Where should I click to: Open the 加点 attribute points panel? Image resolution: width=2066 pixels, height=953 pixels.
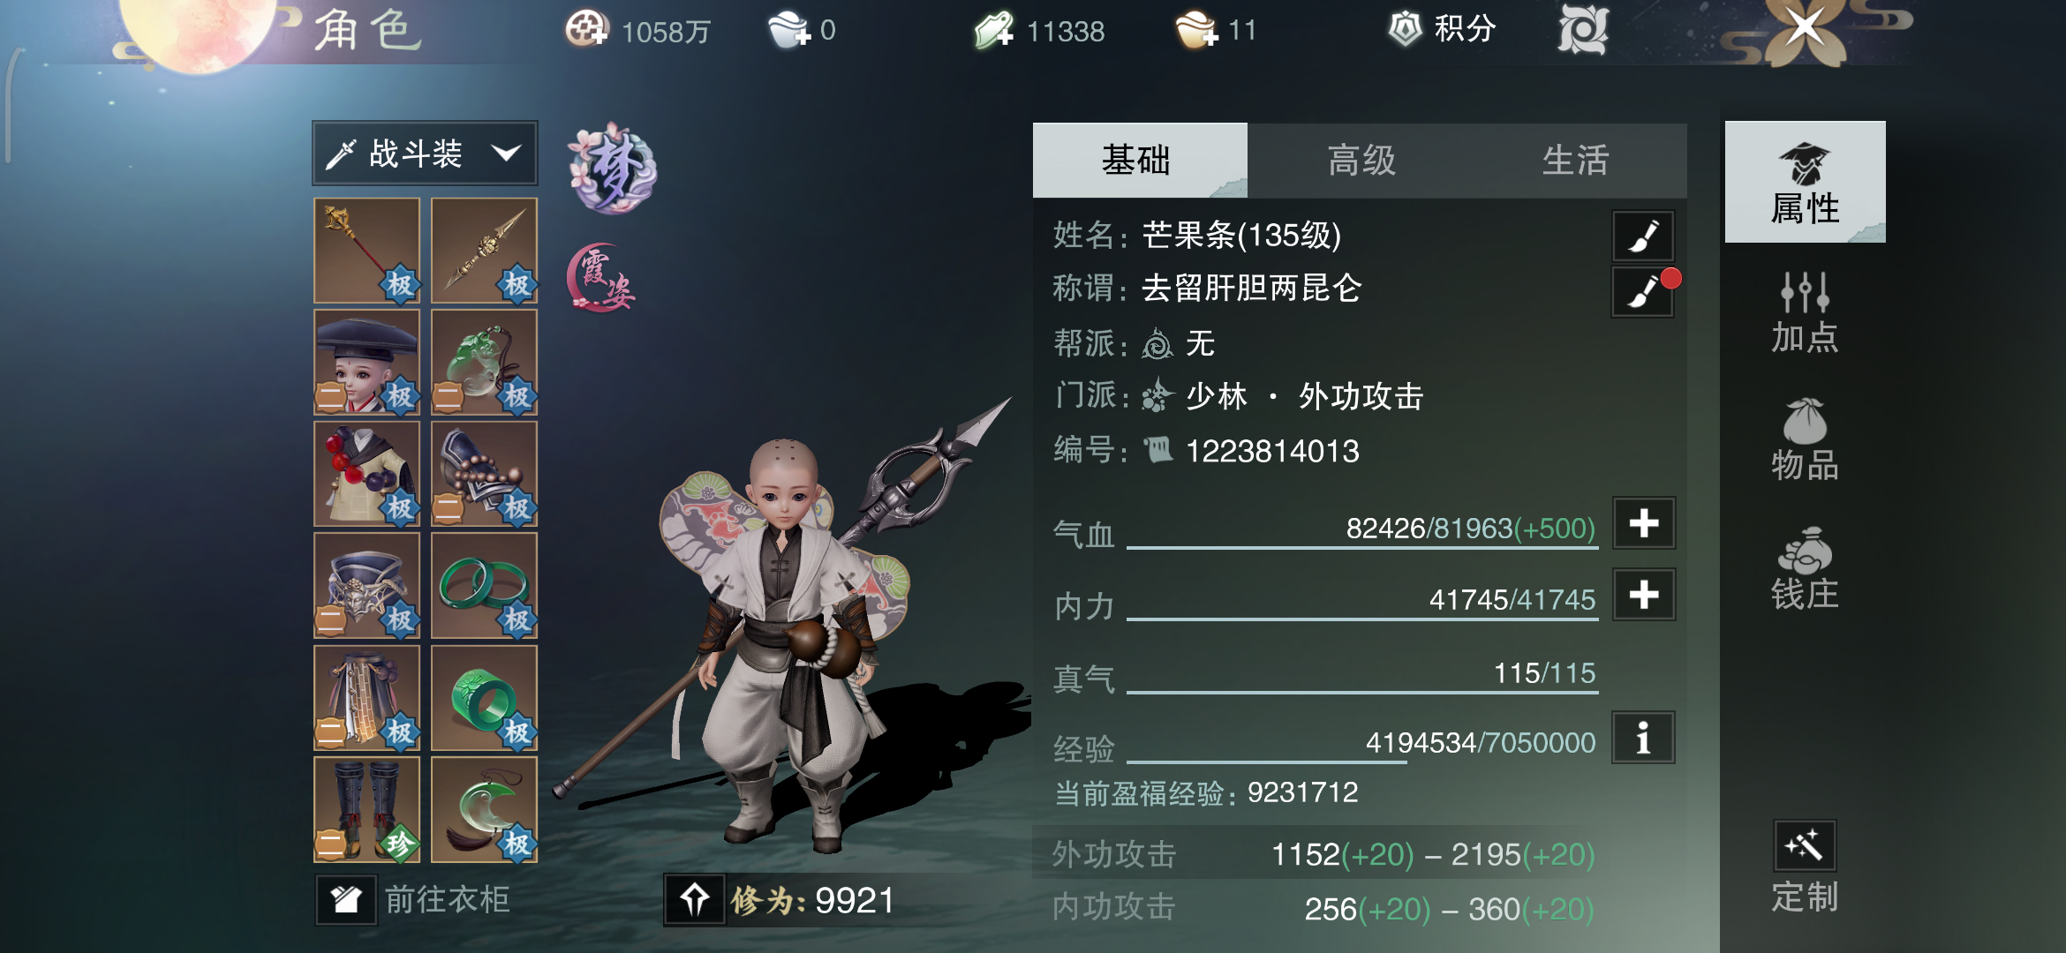pos(1805,312)
